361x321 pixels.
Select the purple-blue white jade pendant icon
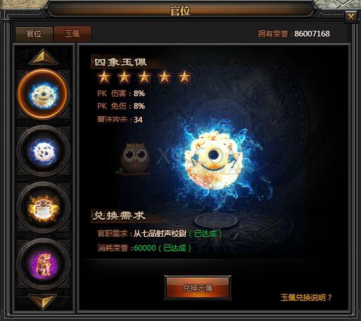[x=43, y=151]
